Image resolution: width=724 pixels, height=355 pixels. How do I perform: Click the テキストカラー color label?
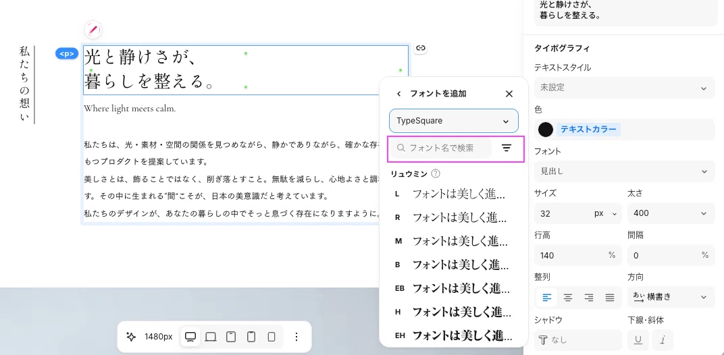click(x=588, y=130)
